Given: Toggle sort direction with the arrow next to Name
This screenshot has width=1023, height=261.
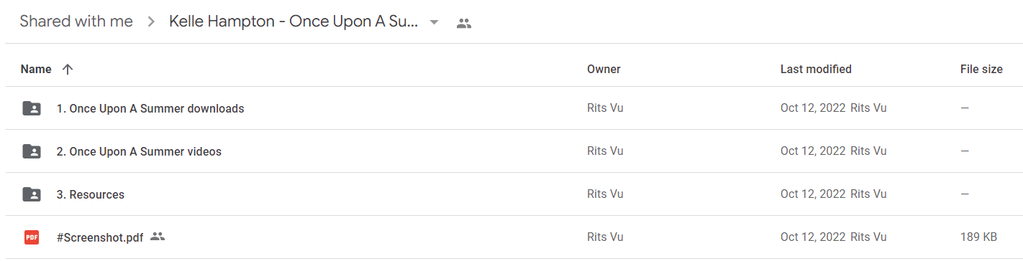Looking at the screenshot, I should click(x=68, y=70).
